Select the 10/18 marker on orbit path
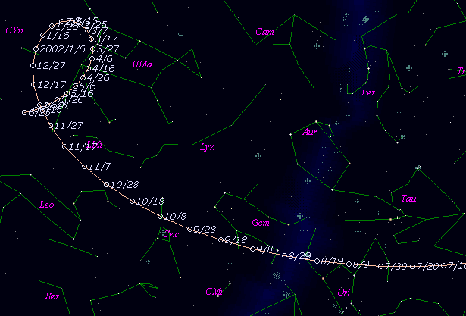Screen dimensions: 466x316 [x=133, y=202]
